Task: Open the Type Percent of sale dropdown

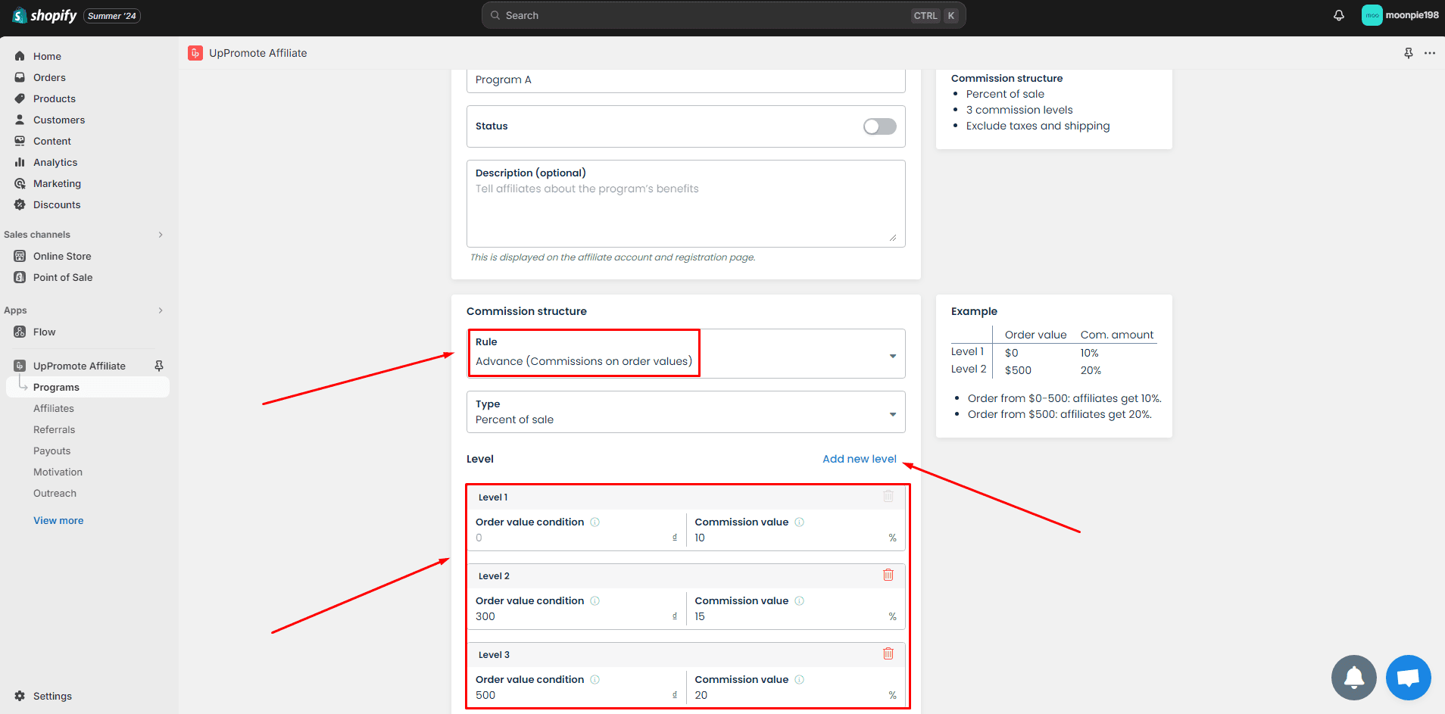Action: pyautogui.click(x=686, y=412)
